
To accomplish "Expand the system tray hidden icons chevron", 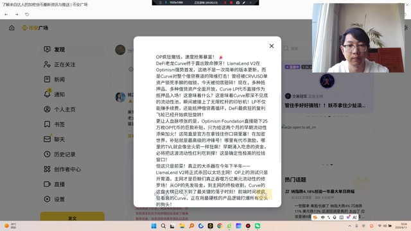I will point(349,226).
